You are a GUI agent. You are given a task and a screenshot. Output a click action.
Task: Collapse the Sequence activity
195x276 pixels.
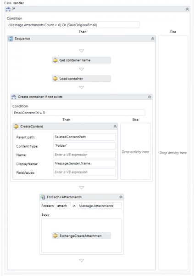click(153, 39)
